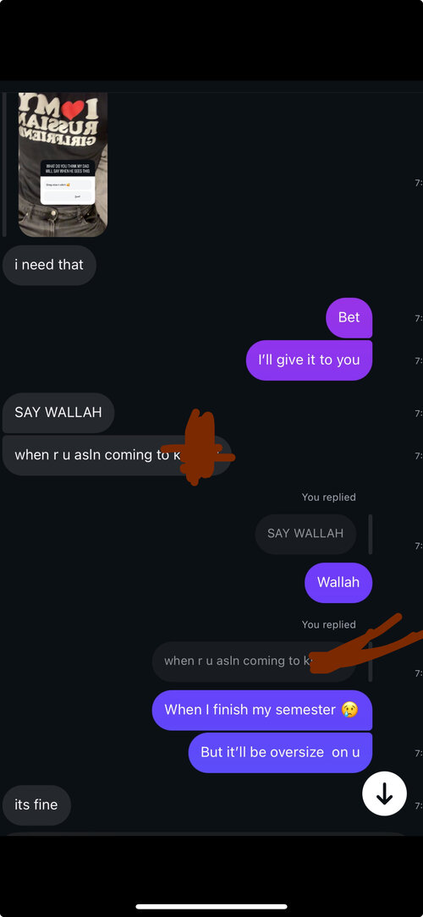Select the 'i need that' message

coord(49,265)
